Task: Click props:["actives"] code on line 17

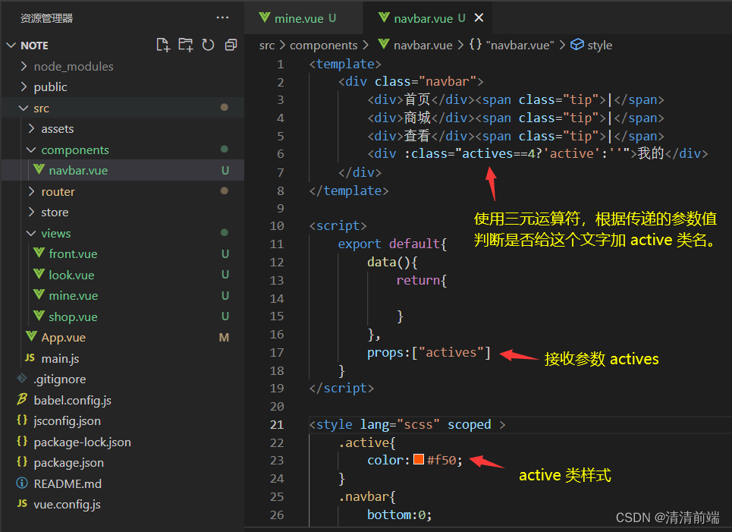Action: (429, 353)
